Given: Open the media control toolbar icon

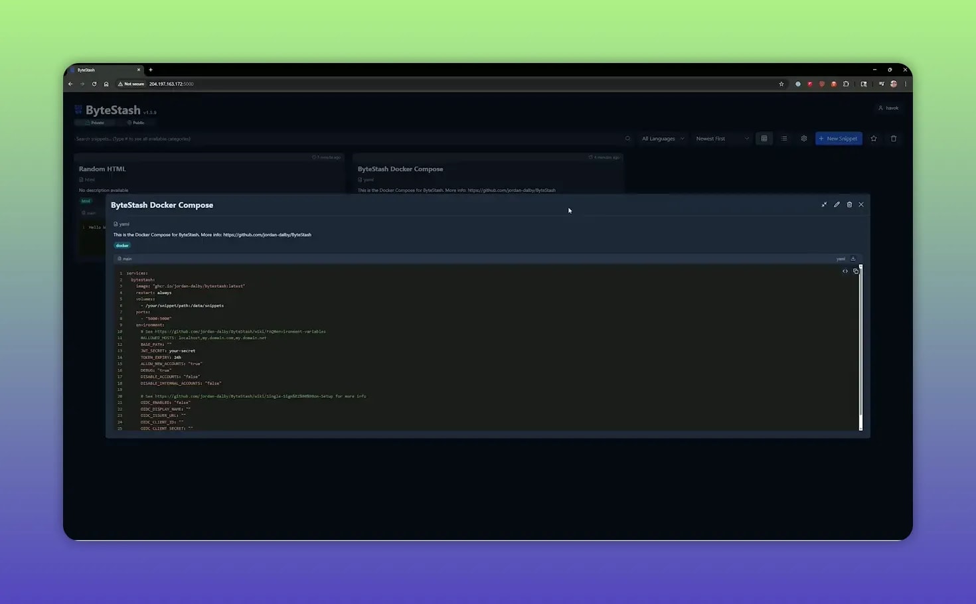Looking at the screenshot, I should 882,84.
